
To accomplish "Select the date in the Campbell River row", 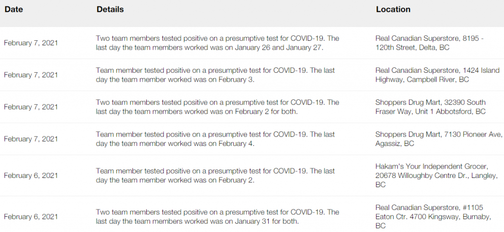I will click(x=31, y=75).
